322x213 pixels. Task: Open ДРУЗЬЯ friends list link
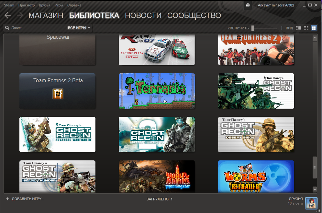(x=296, y=199)
